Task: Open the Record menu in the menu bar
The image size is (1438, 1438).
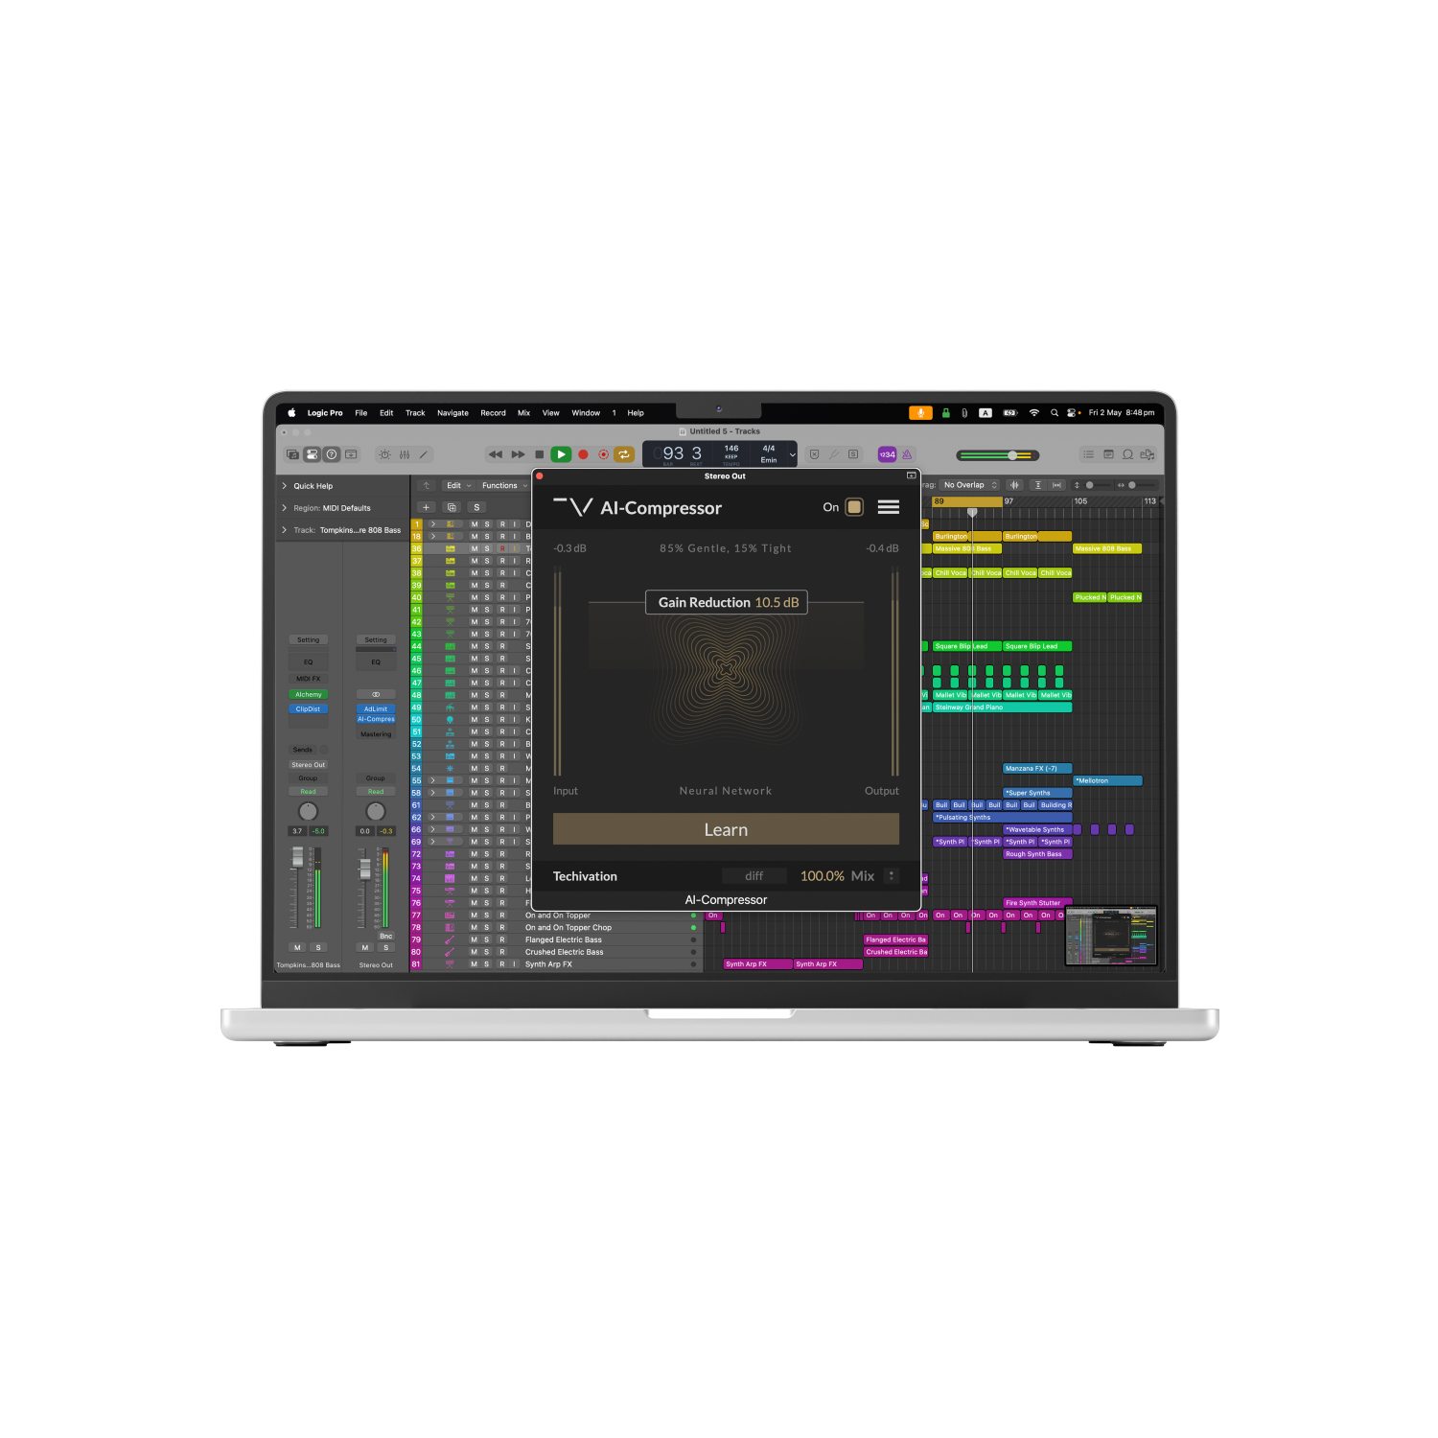Action: (493, 412)
